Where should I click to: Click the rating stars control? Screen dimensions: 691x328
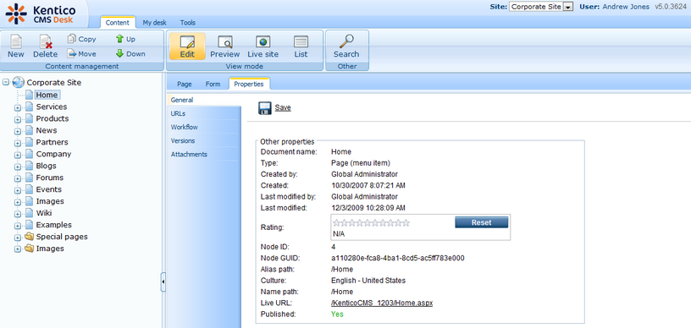(371, 223)
